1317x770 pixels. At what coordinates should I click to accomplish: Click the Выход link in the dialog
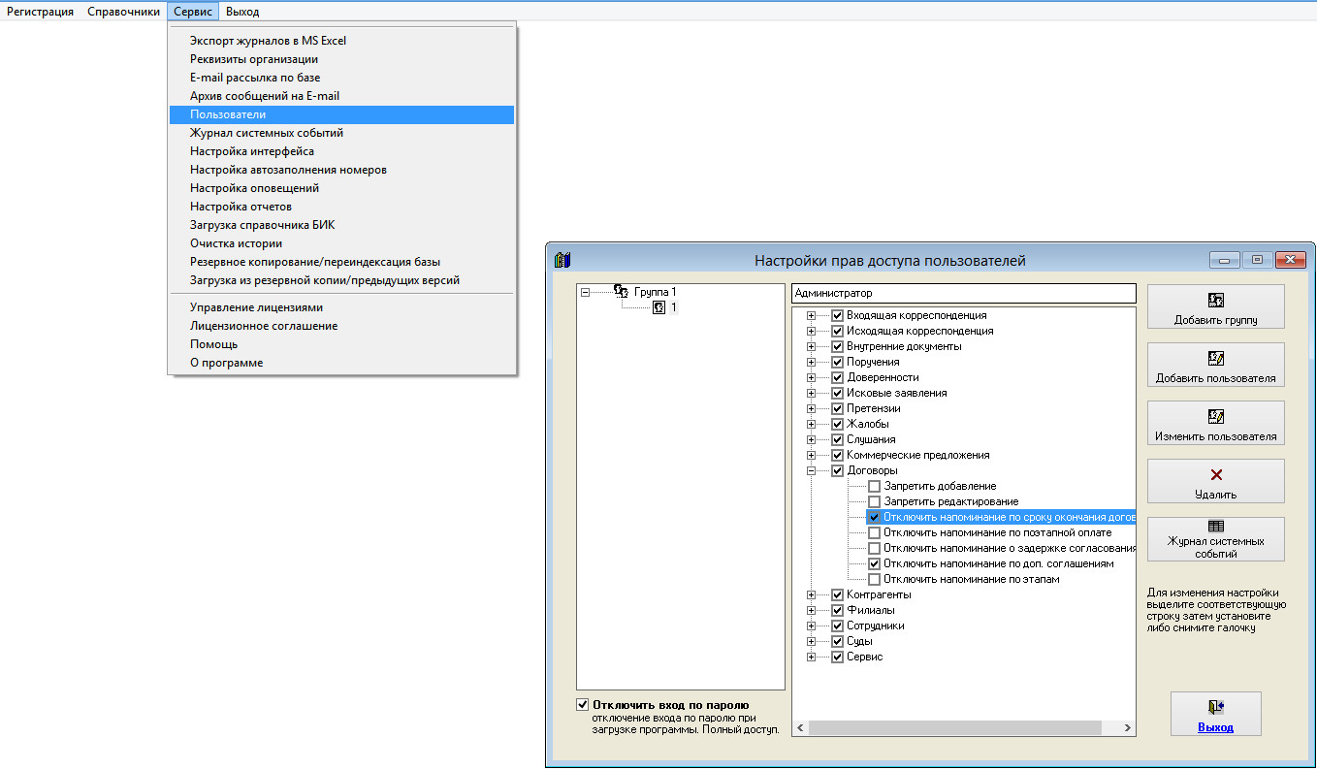pyautogui.click(x=1215, y=727)
